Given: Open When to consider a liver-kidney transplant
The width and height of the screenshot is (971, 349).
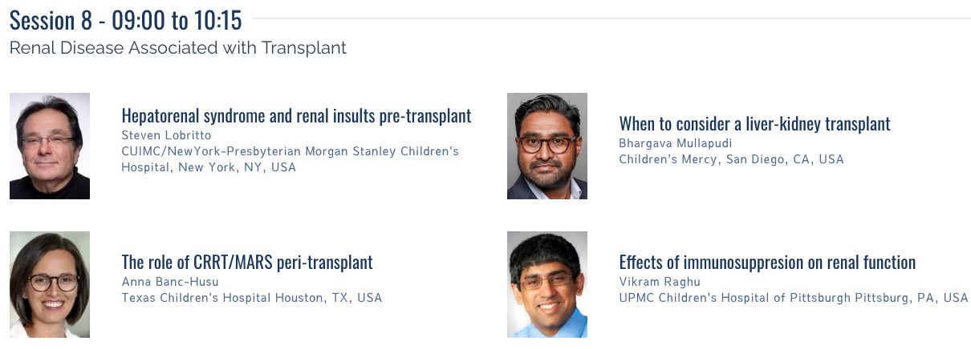Looking at the screenshot, I should pyautogui.click(x=754, y=123).
